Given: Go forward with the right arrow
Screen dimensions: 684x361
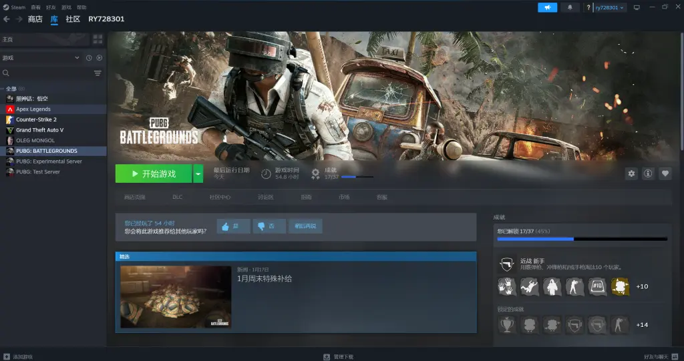Looking at the screenshot, I should [x=19, y=19].
